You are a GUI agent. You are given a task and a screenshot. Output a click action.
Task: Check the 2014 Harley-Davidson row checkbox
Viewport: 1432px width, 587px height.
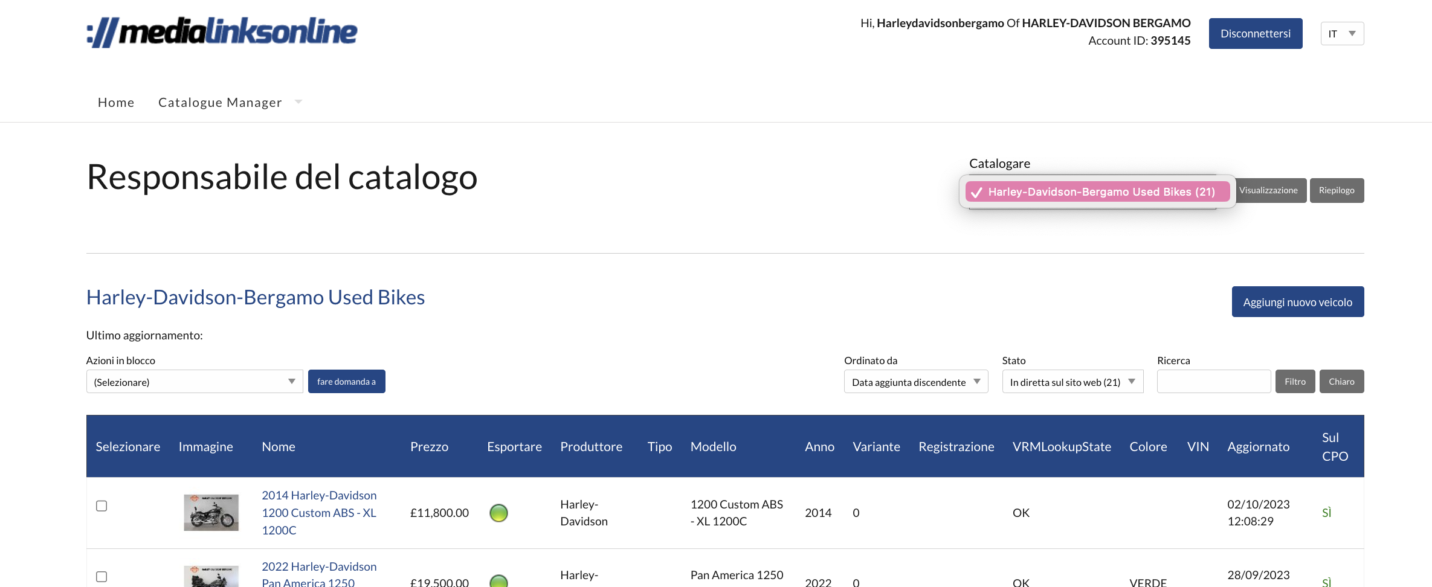pyautogui.click(x=102, y=507)
